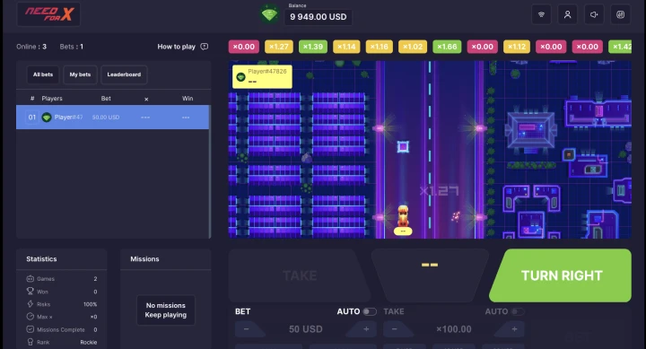Click the orange race car on the road
Image resolution: width=646 pixels, height=349 pixels.
coord(403,215)
